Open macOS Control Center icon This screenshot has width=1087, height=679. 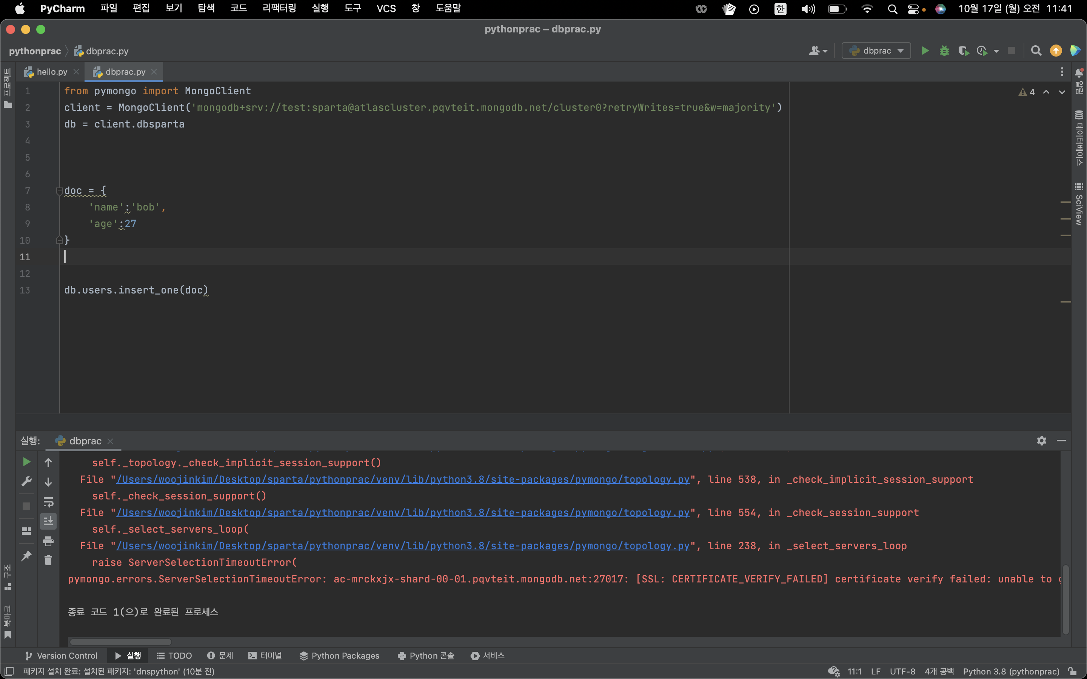pyautogui.click(x=913, y=9)
